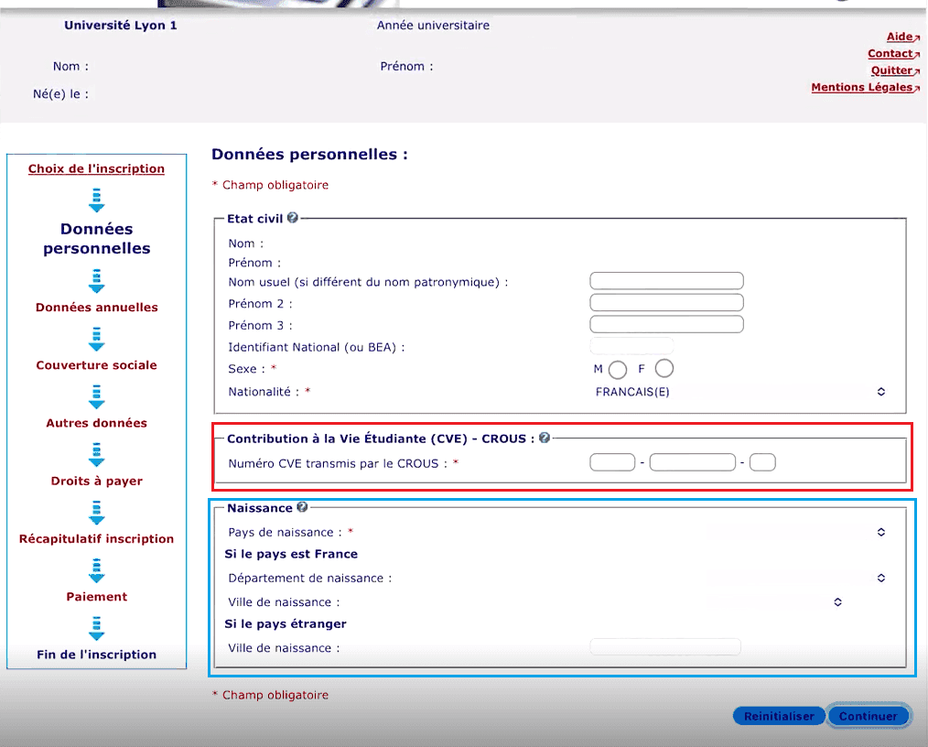
Task: Select the M sex radio button
Action: (617, 369)
